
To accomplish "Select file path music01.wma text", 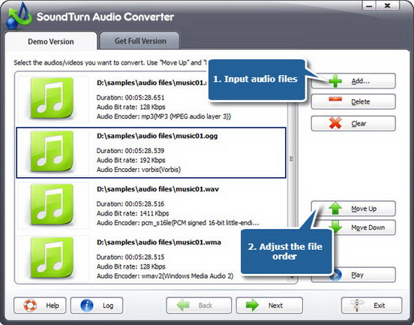I will pyautogui.click(x=159, y=242).
